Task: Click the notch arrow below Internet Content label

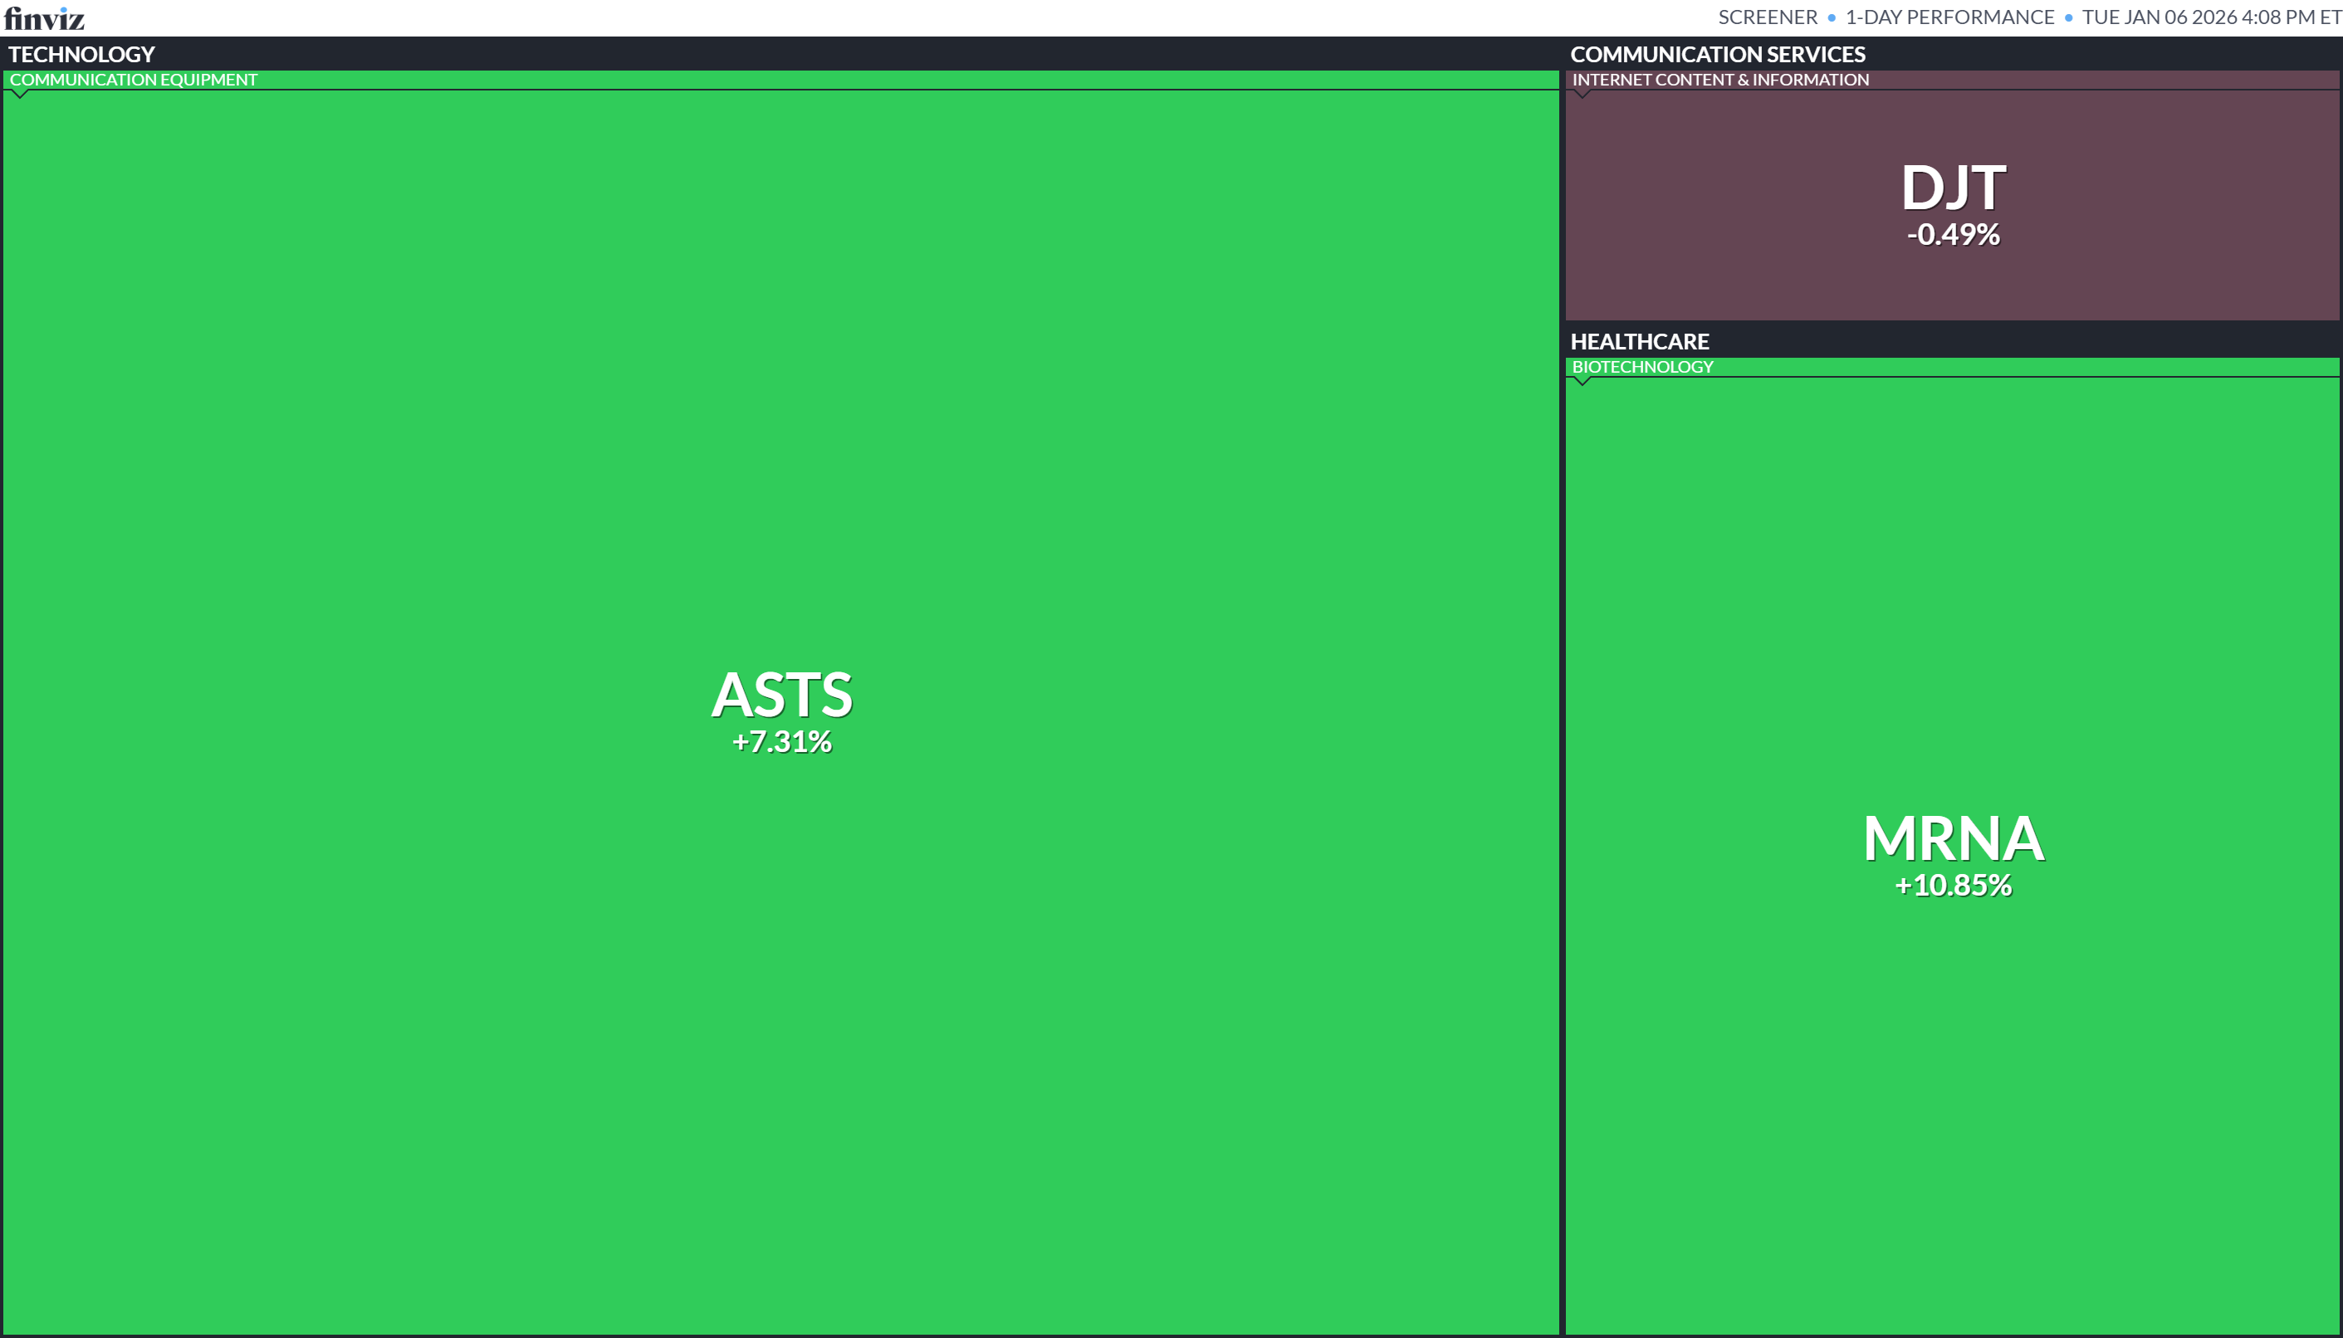Action: (1582, 94)
